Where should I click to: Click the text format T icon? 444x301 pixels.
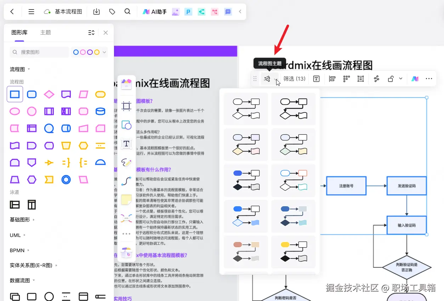317,79
